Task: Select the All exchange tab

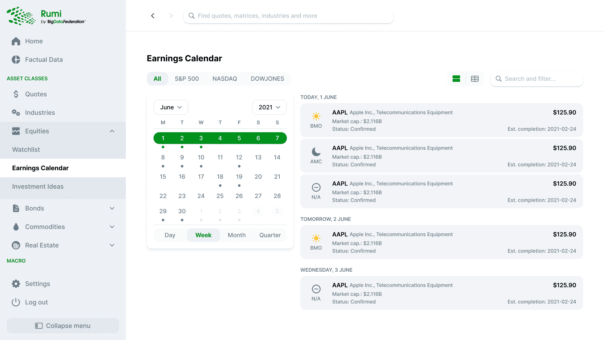Action: (x=157, y=79)
